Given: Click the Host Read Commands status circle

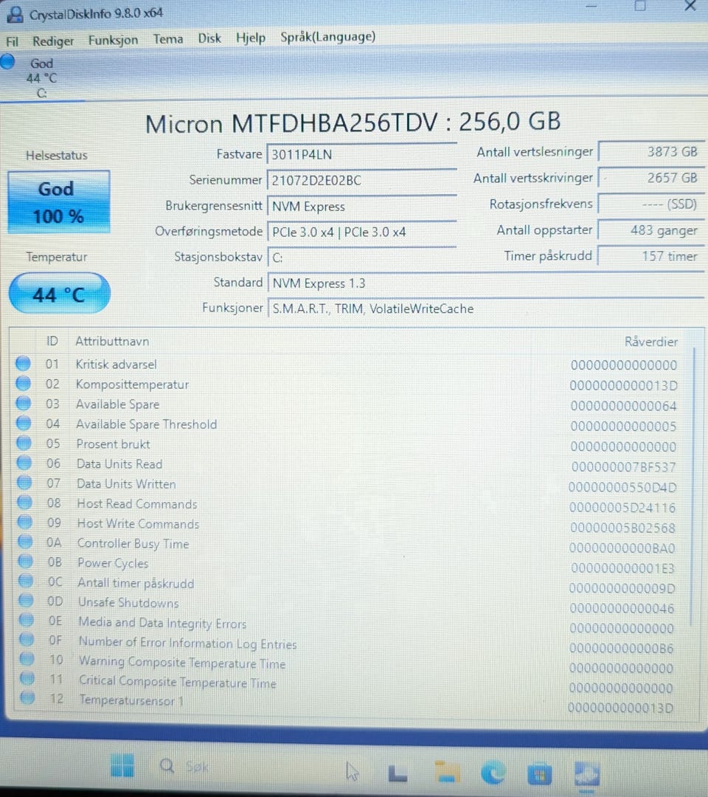Looking at the screenshot, I should (x=24, y=503).
